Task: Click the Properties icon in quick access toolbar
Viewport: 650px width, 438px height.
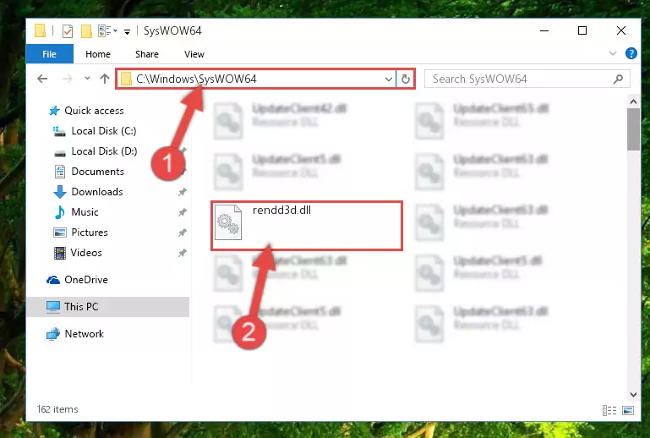Action: coord(68,31)
